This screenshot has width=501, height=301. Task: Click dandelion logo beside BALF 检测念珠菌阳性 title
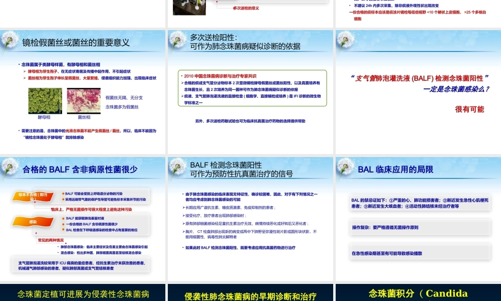[178, 168]
